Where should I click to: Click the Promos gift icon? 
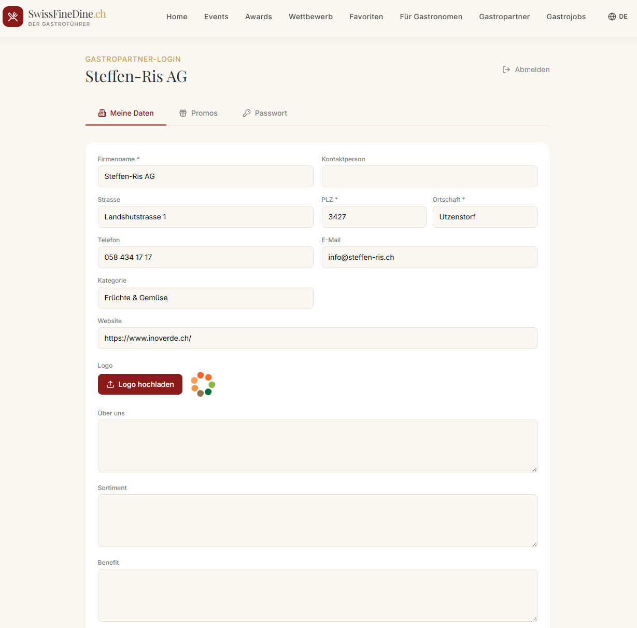183,113
